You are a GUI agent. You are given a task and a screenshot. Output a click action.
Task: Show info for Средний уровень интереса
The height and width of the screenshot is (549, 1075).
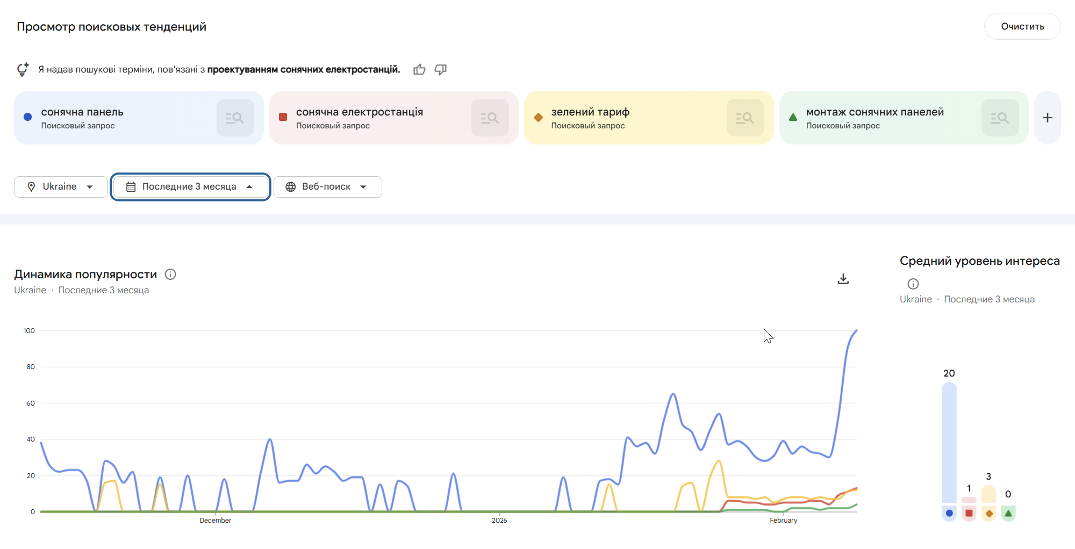[x=913, y=284]
